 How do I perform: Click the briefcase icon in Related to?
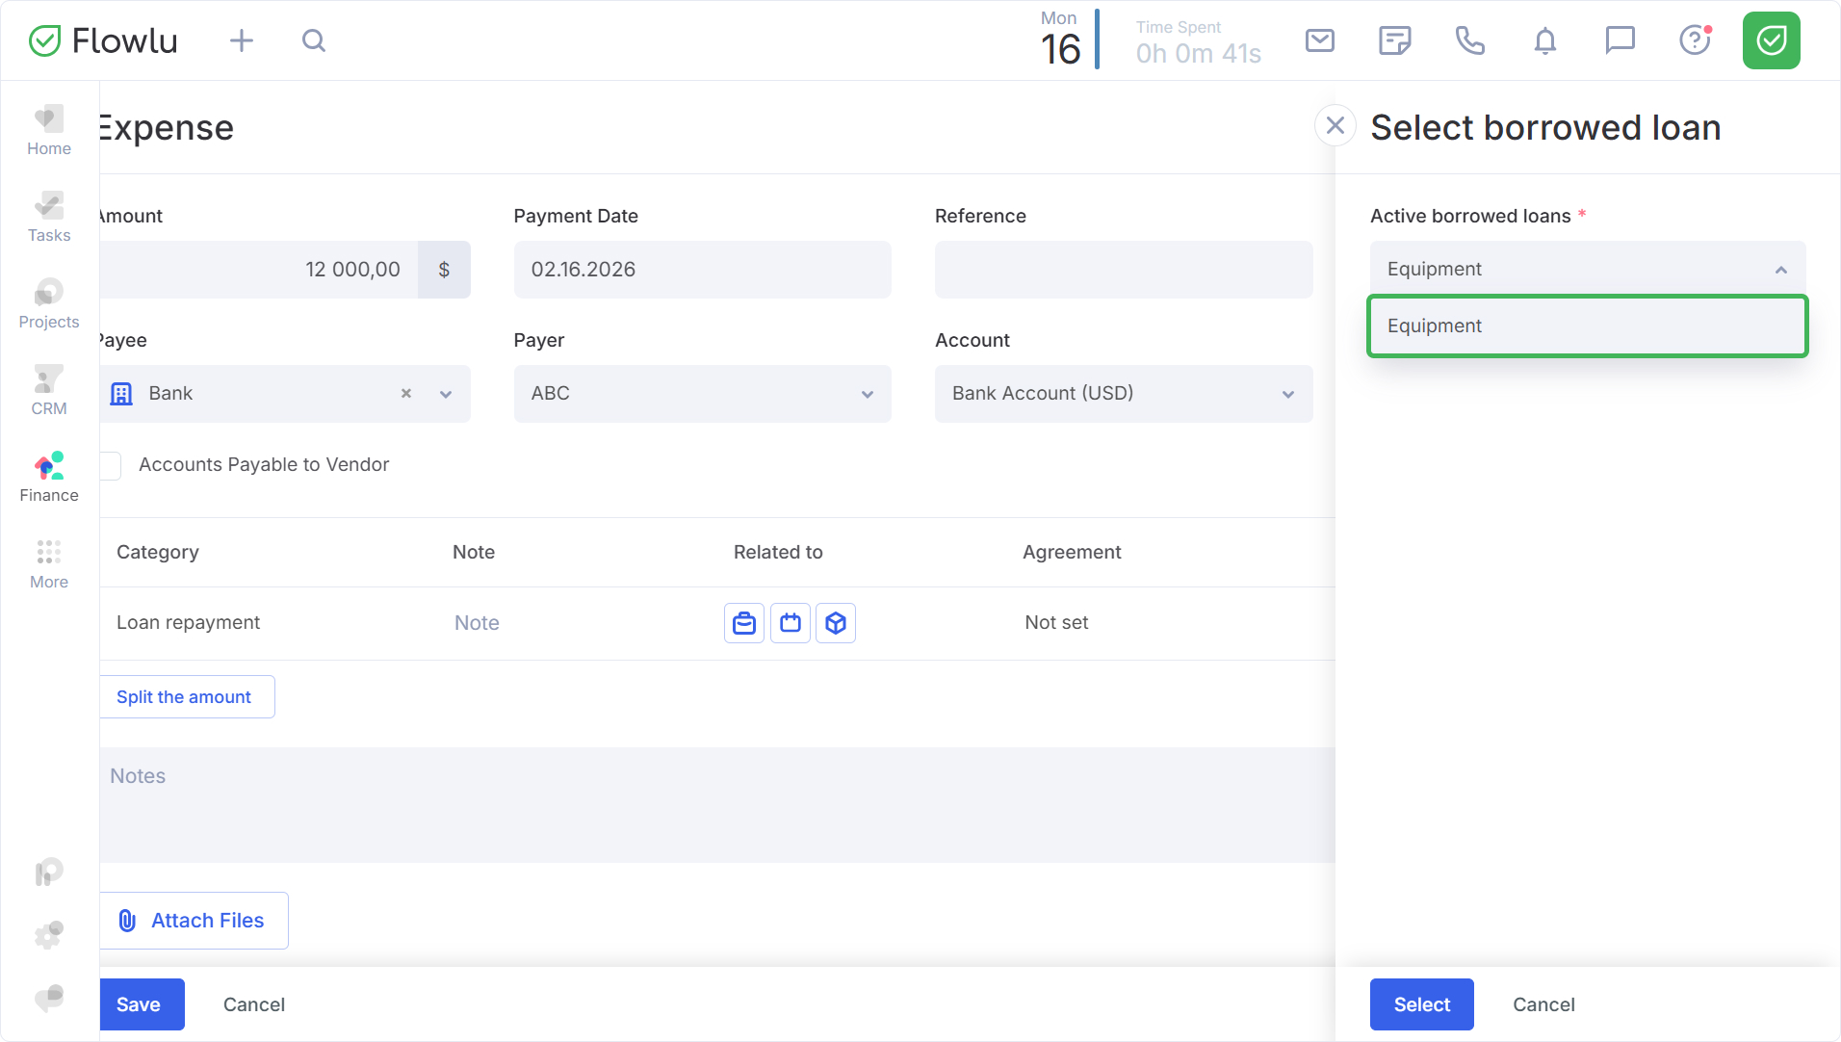click(x=744, y=623)
